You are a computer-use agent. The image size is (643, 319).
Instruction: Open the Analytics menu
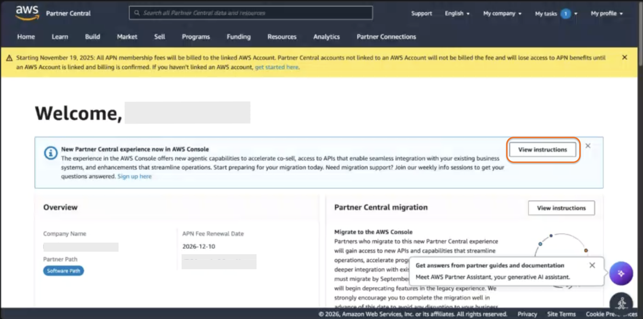pyautogui.click(x=326, y=37)
